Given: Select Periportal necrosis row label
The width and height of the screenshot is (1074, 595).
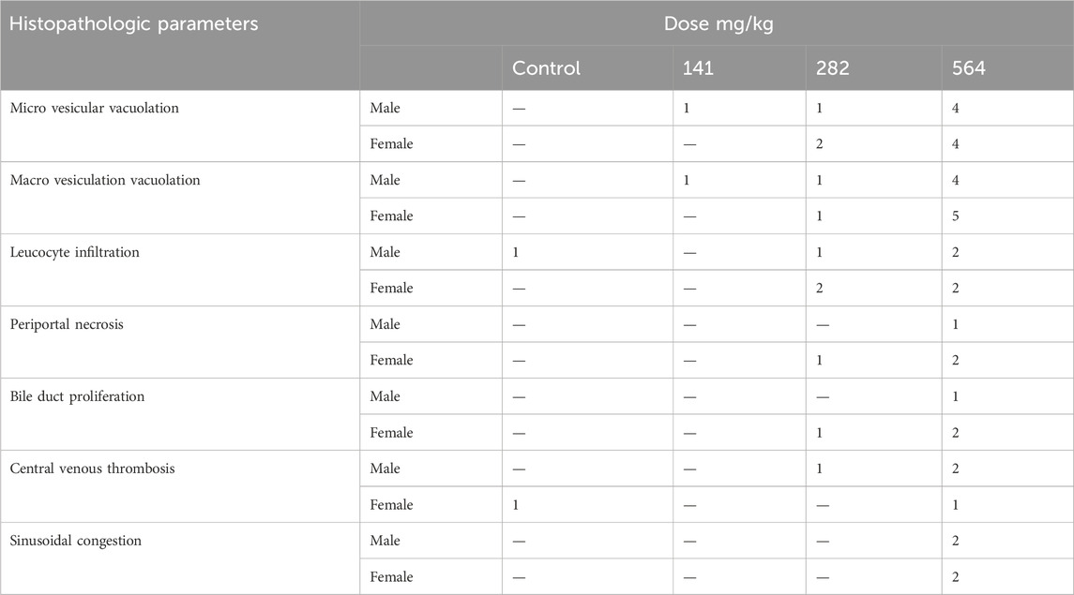Looking at the screenshot, I should click(67, 324).
